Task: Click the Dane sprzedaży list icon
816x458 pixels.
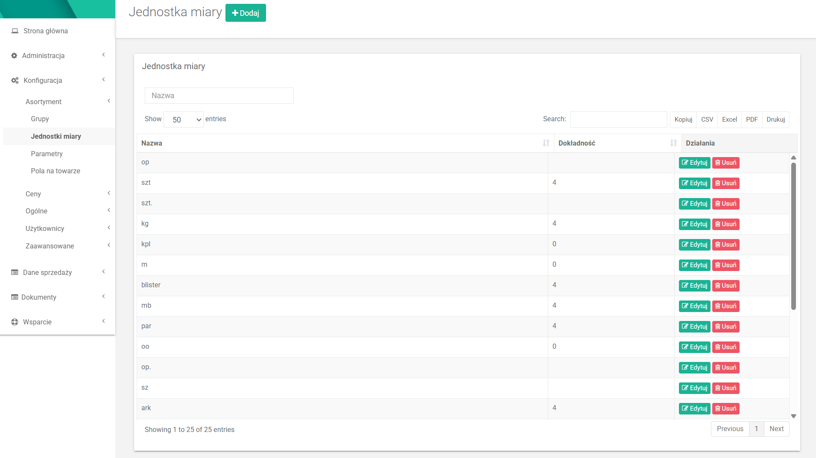Action: tap(15, 272)
